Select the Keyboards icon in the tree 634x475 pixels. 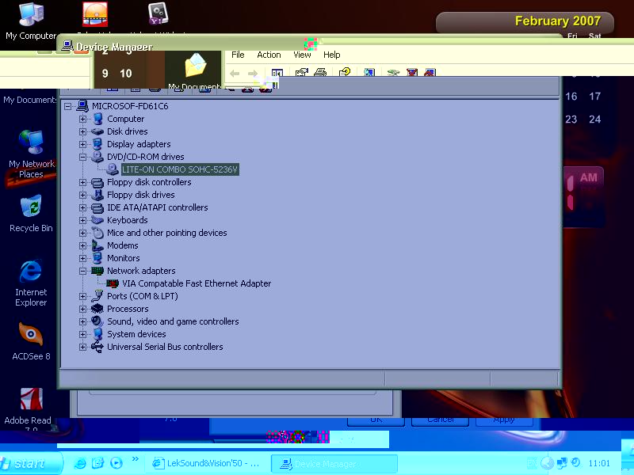click(x=97, y=220)
